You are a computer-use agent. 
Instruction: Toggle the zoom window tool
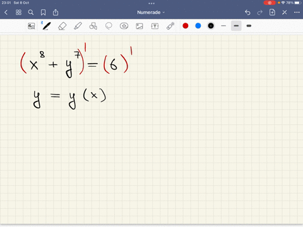tap(32, 26)
